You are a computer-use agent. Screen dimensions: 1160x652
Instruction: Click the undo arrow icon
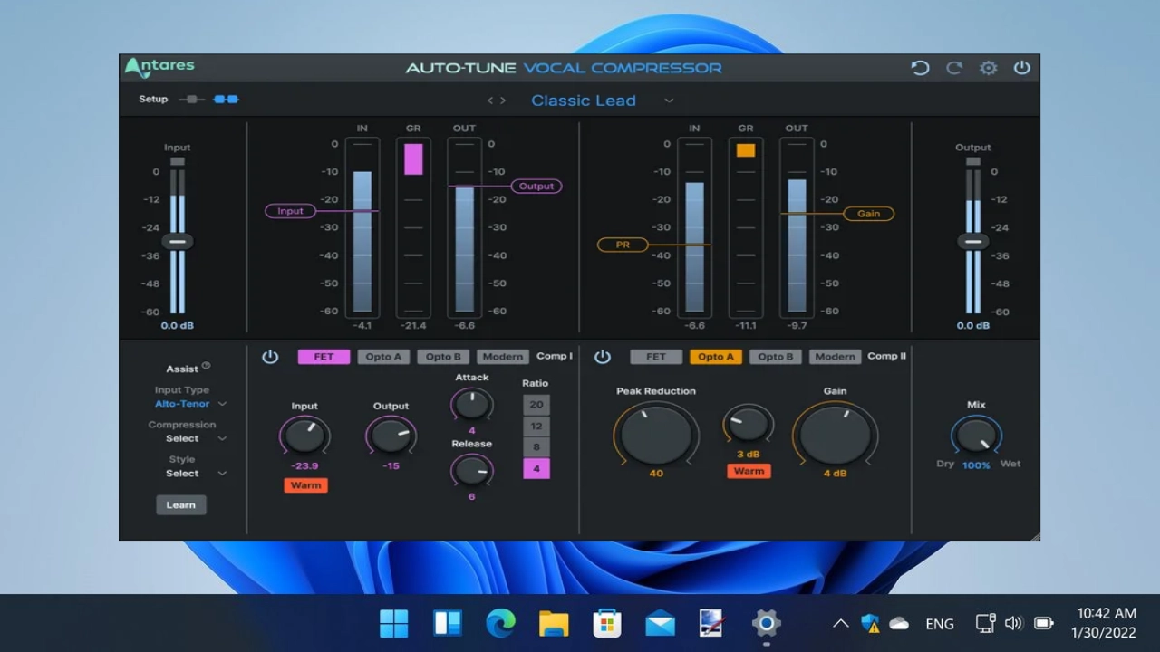click(x=920, y=68)
